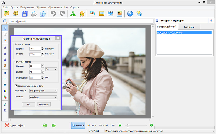This screenshot has width=216, height=134.
Task: Switch to the Сценарии tab
Action: 189,27
